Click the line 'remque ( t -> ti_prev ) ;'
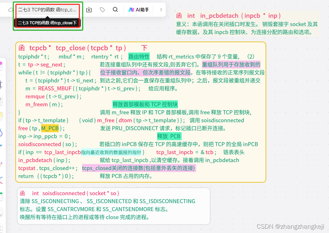The height and width of the screenshot is (233, 329). [x=53, y=97]
